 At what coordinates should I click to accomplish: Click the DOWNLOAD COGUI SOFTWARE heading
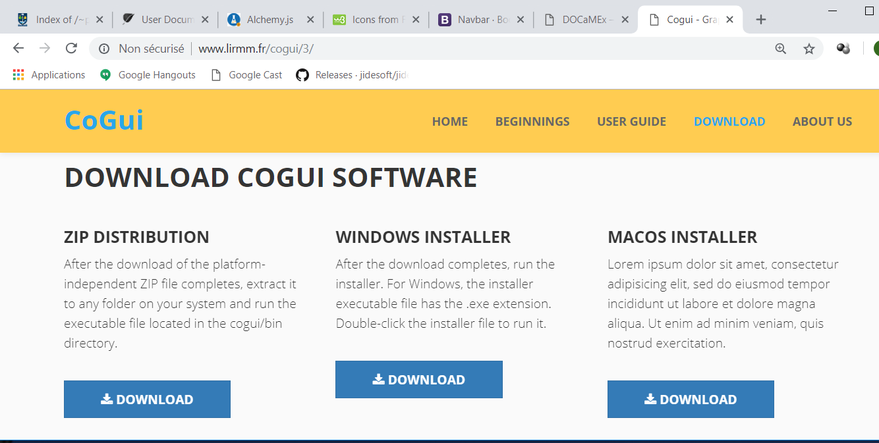tap(271, 178)
